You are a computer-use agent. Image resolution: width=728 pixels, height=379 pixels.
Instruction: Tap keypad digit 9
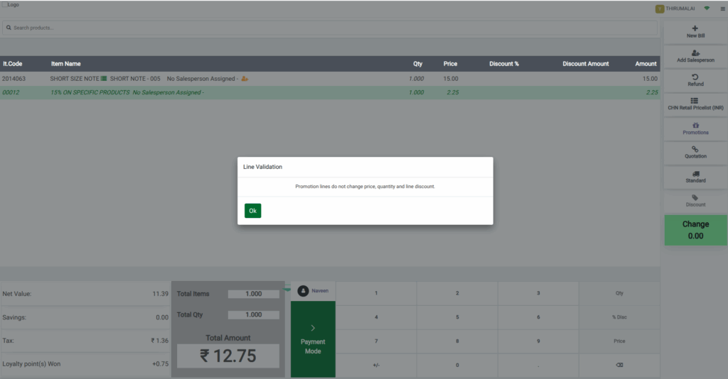(x=538, y=341)
